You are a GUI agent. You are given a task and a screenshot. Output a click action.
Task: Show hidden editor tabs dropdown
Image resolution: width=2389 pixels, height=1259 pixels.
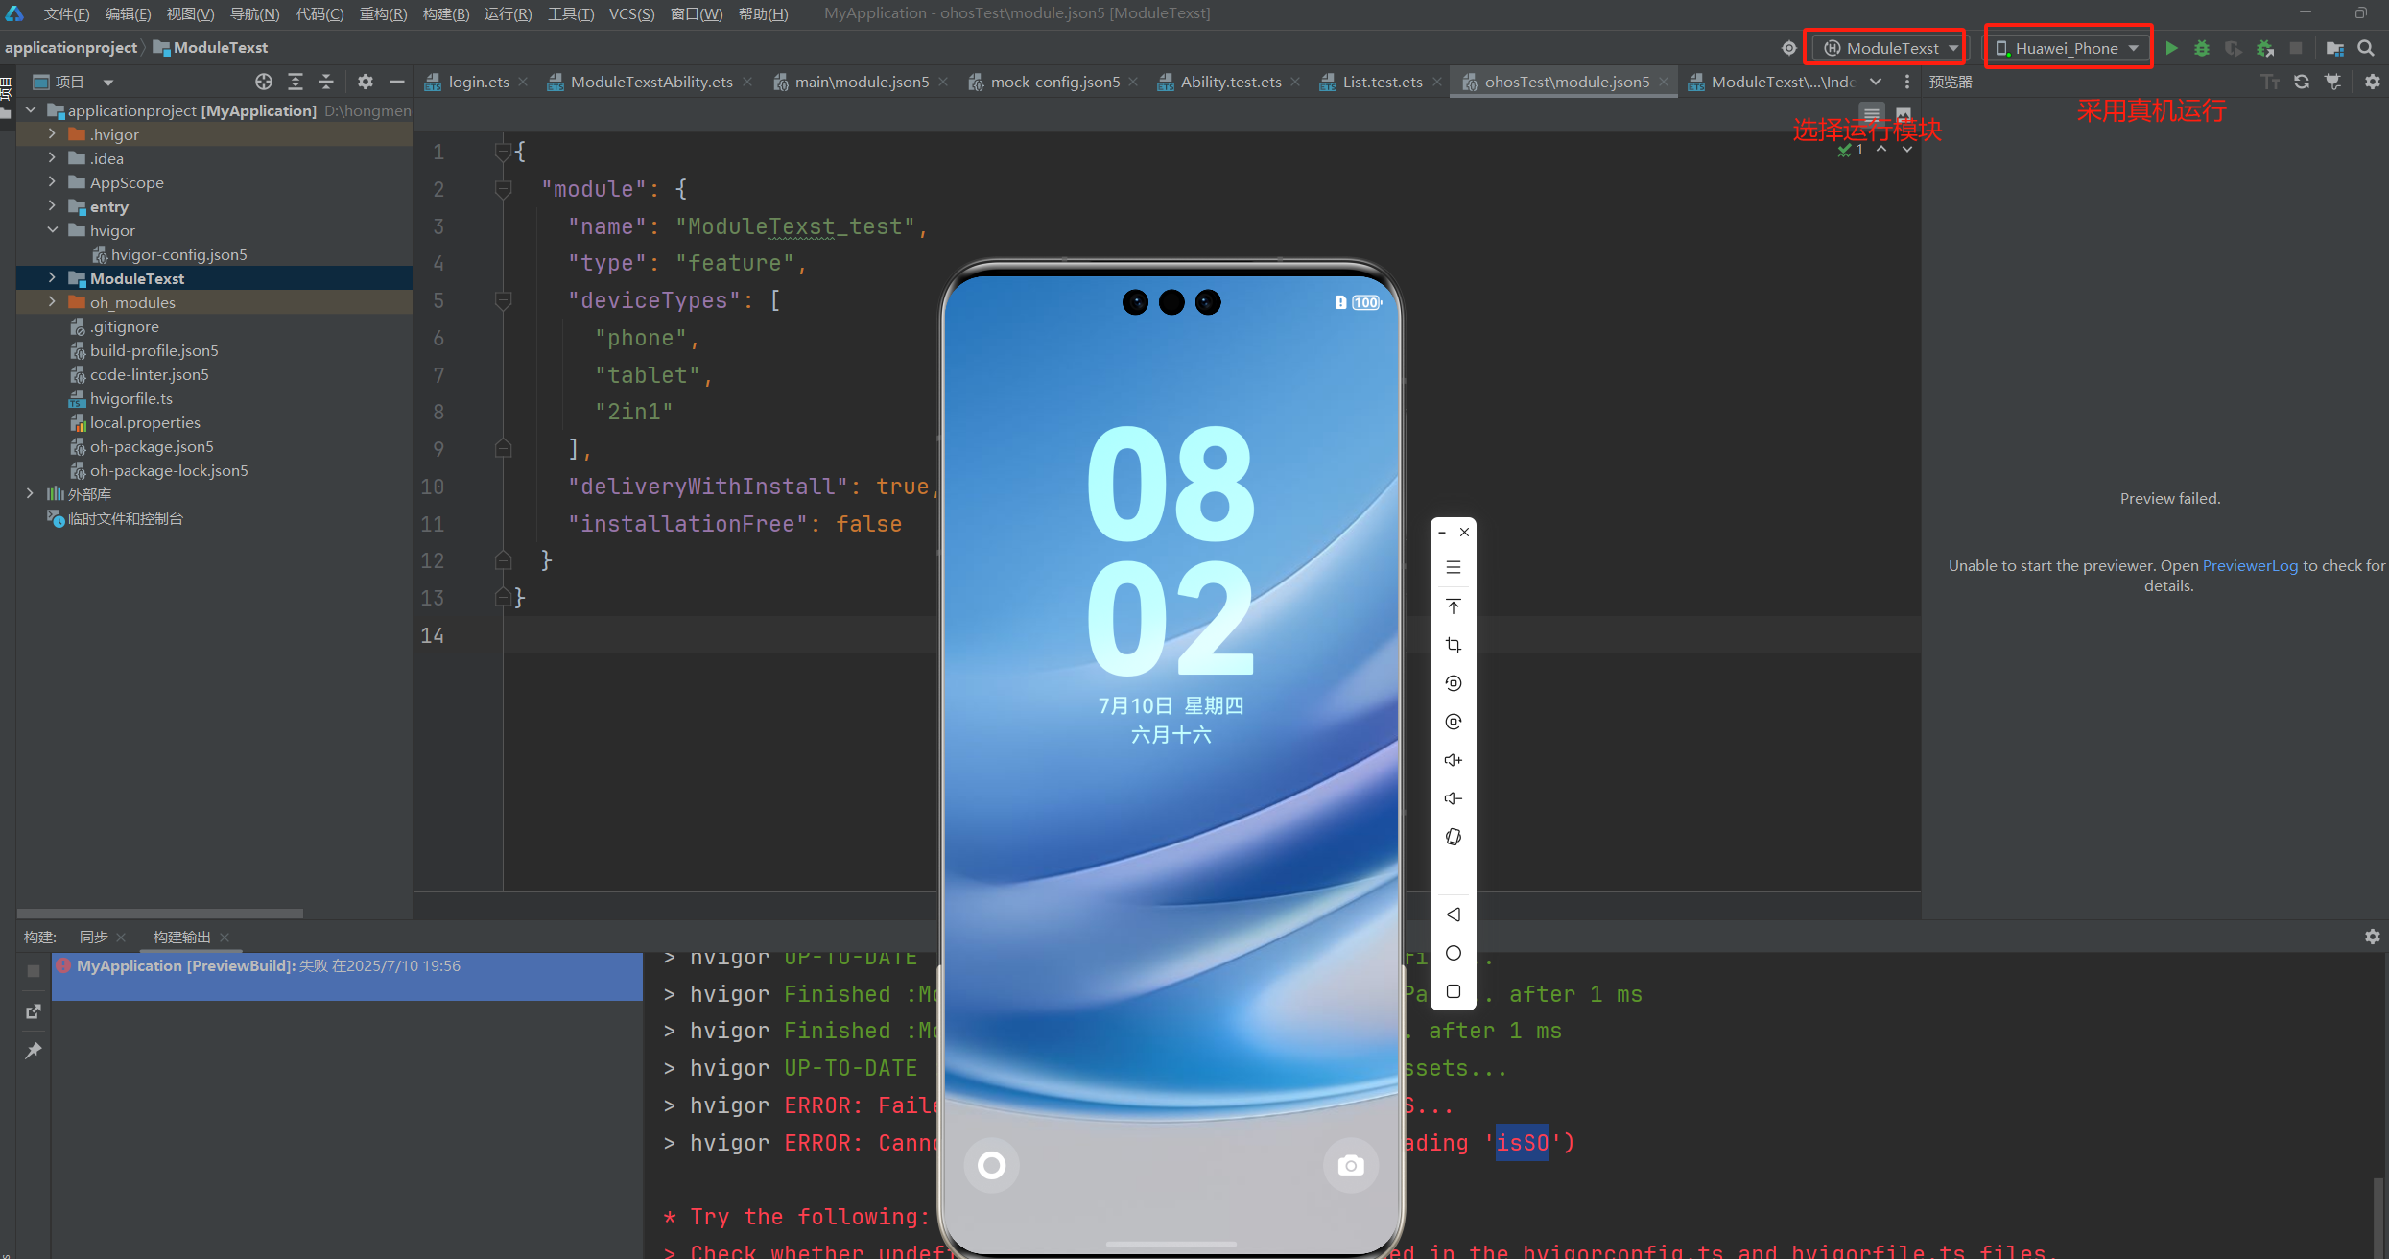click(x=1876, y=82)
